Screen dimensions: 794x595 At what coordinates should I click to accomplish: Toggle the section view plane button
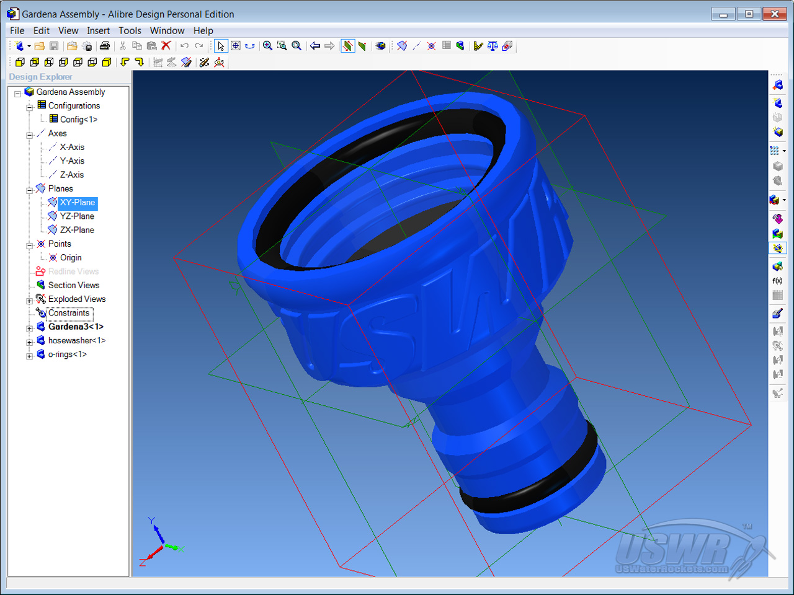coord(348,46)
